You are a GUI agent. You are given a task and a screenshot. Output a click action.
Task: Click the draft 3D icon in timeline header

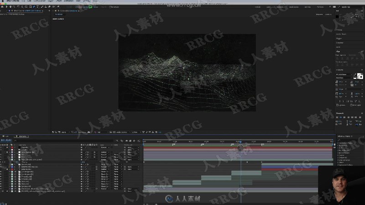[122, 140]
